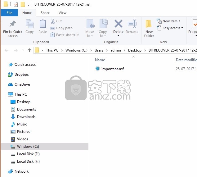
Task: Click the New folder icon
Action: click(x=149, y=24)
